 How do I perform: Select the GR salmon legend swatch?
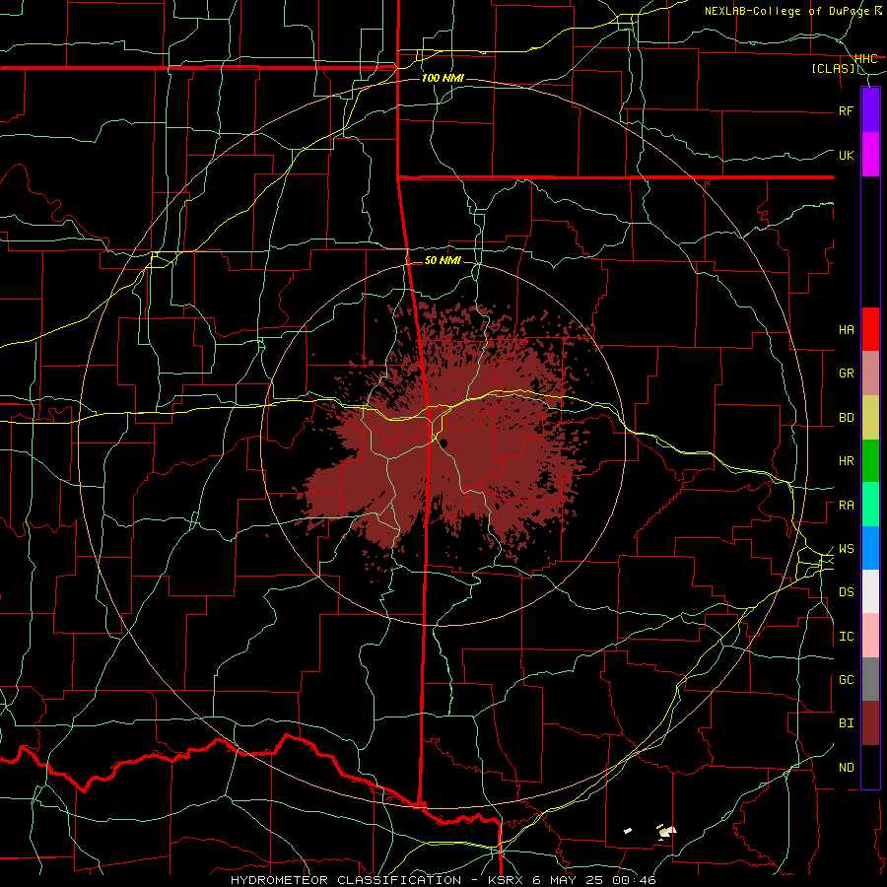click(x=870, y=374)
